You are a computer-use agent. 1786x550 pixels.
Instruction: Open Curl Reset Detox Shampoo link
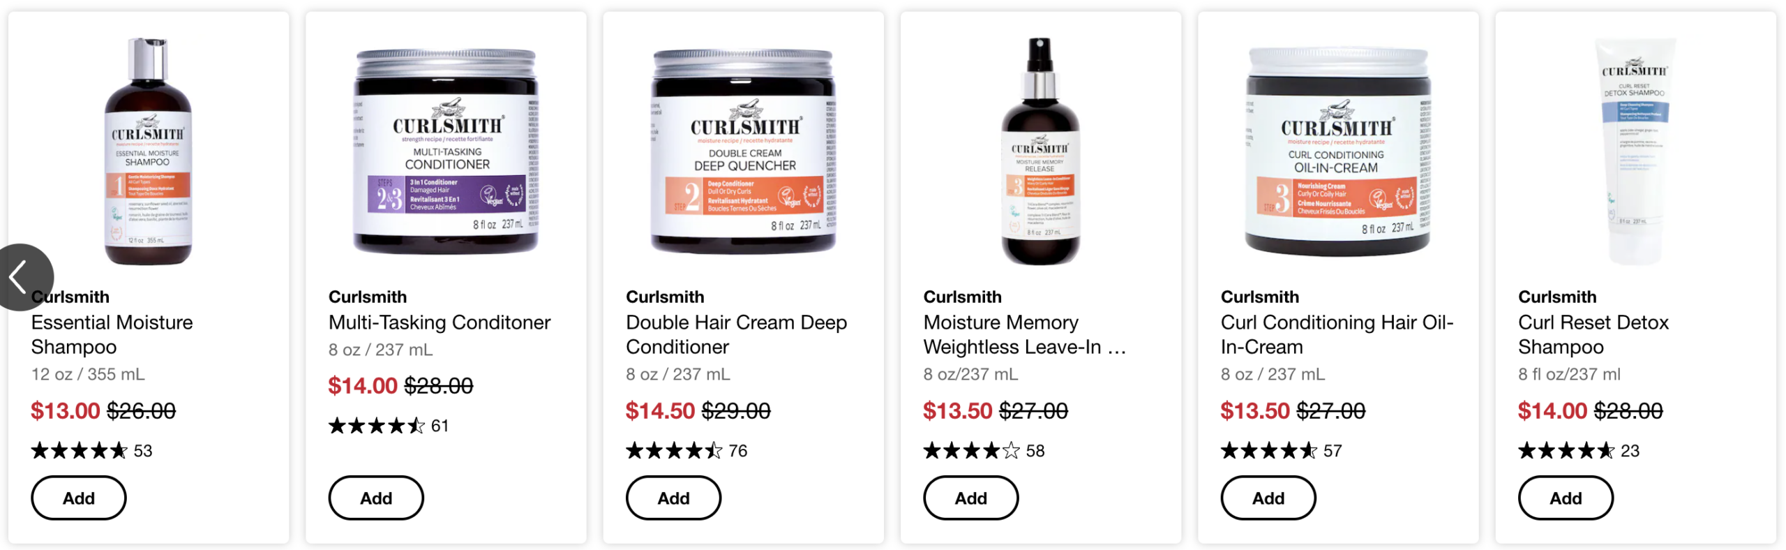click(1593, 334)
